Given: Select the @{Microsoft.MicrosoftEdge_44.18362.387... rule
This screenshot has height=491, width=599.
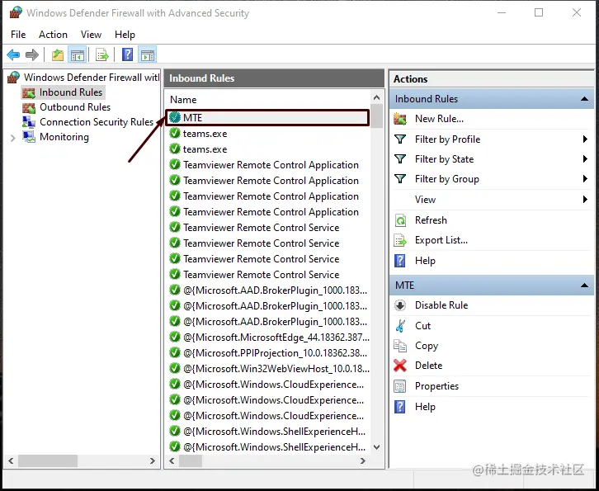Looking at the screenshot, I should 269,338.
